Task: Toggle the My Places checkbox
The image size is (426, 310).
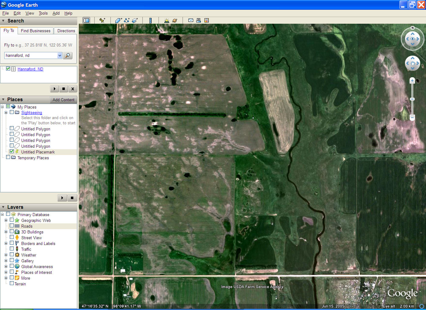Action: click(x=8, y=106)
